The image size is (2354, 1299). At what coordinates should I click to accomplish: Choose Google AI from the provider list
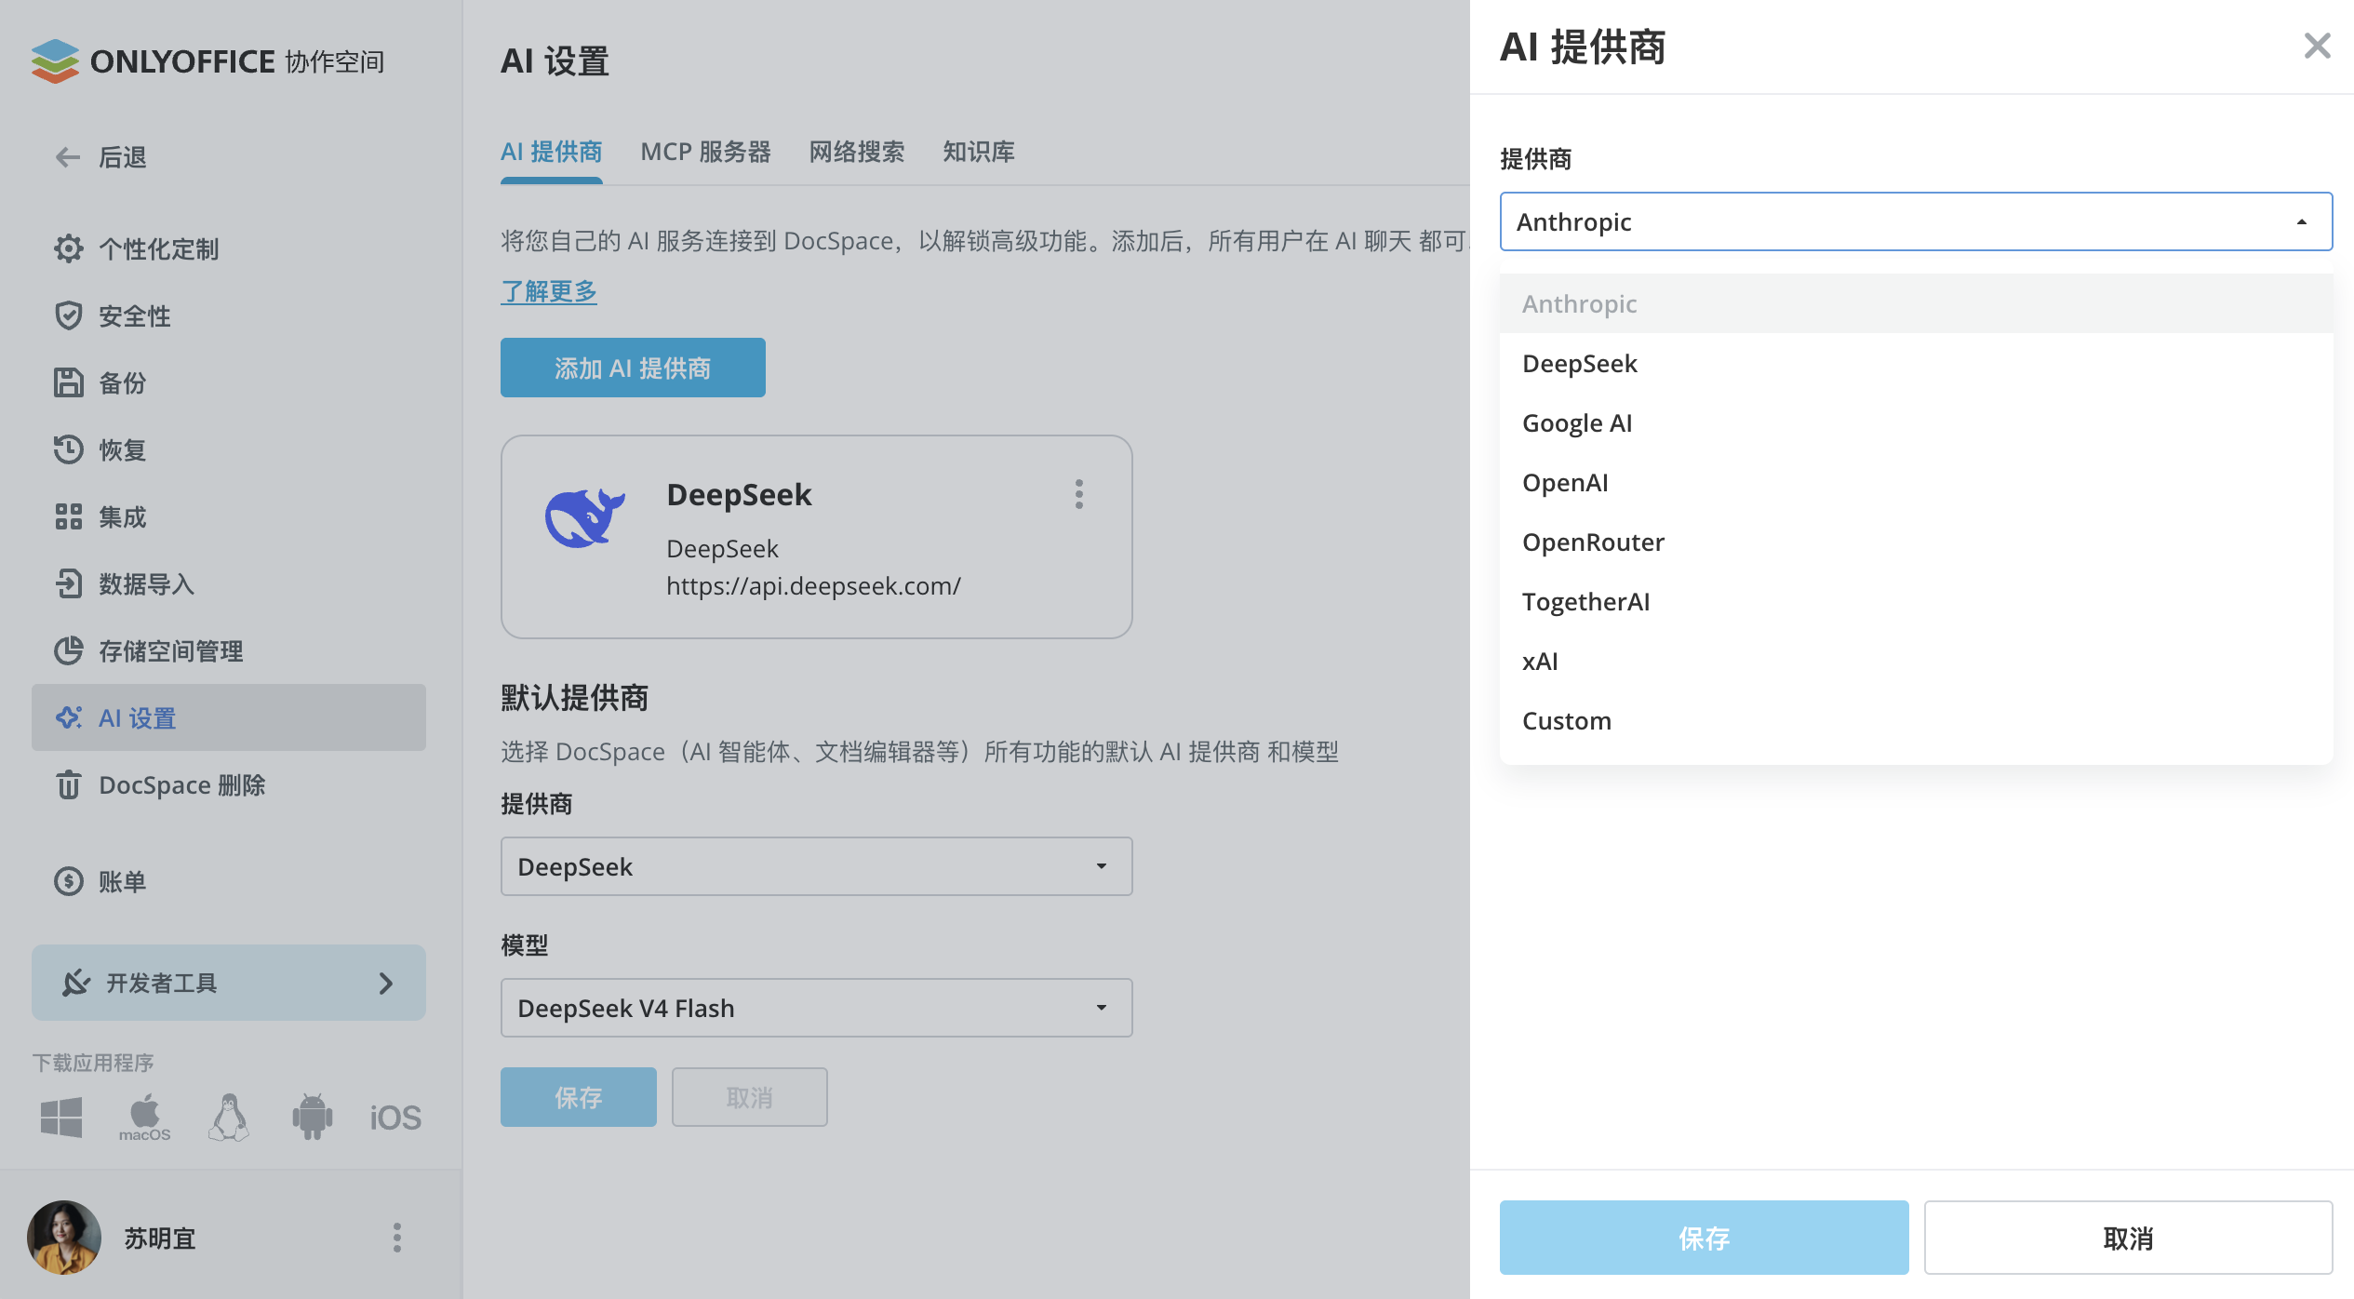coord(1916,422)
